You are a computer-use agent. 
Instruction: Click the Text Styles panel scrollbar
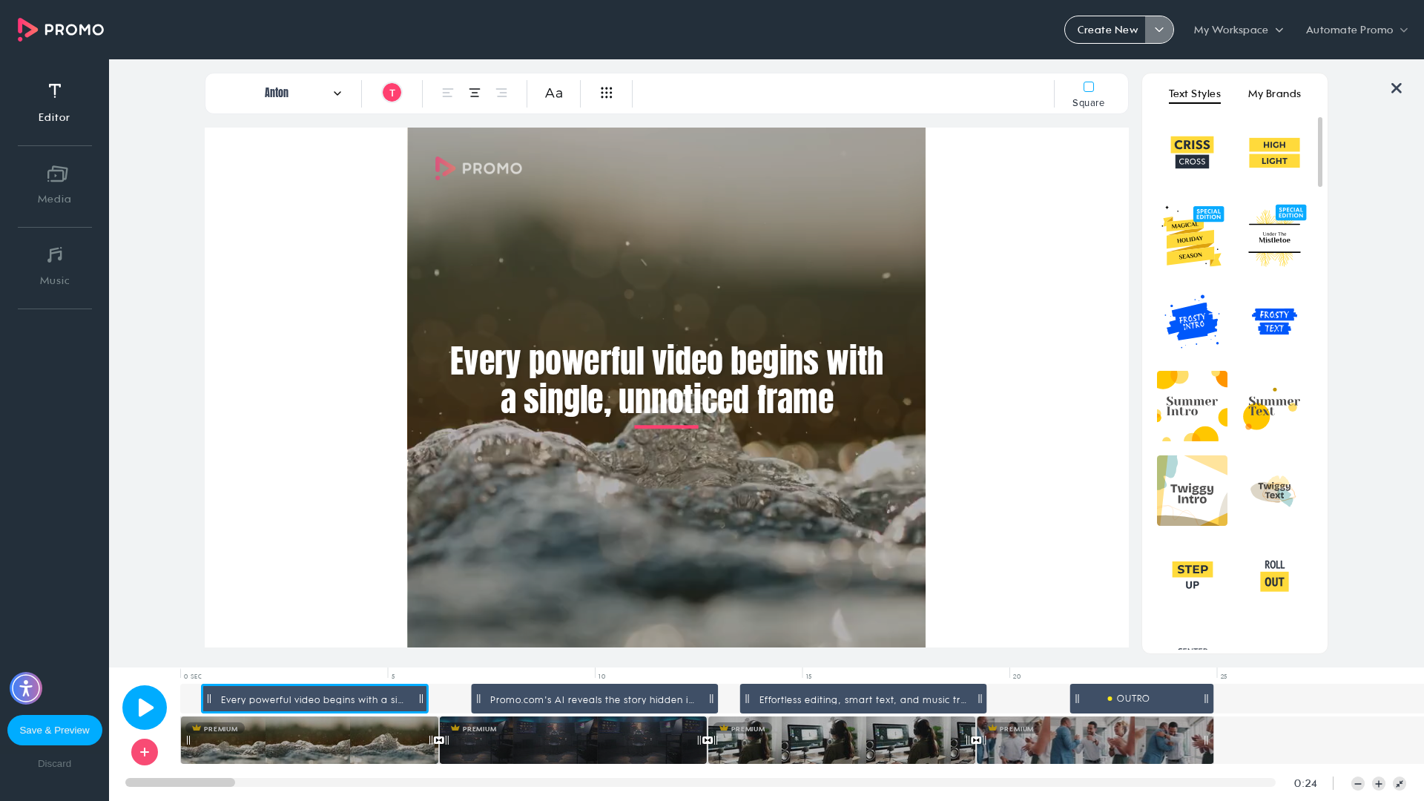[x=1320, y=152]
